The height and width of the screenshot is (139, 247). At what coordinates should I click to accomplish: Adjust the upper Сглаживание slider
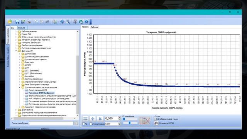tap(130, 119)
